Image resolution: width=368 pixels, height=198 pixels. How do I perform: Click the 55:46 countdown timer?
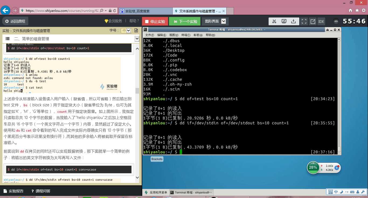354,22
